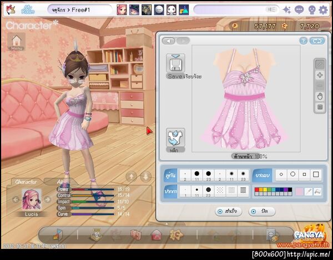
Task: Select pen size 1
Action: 185,191
